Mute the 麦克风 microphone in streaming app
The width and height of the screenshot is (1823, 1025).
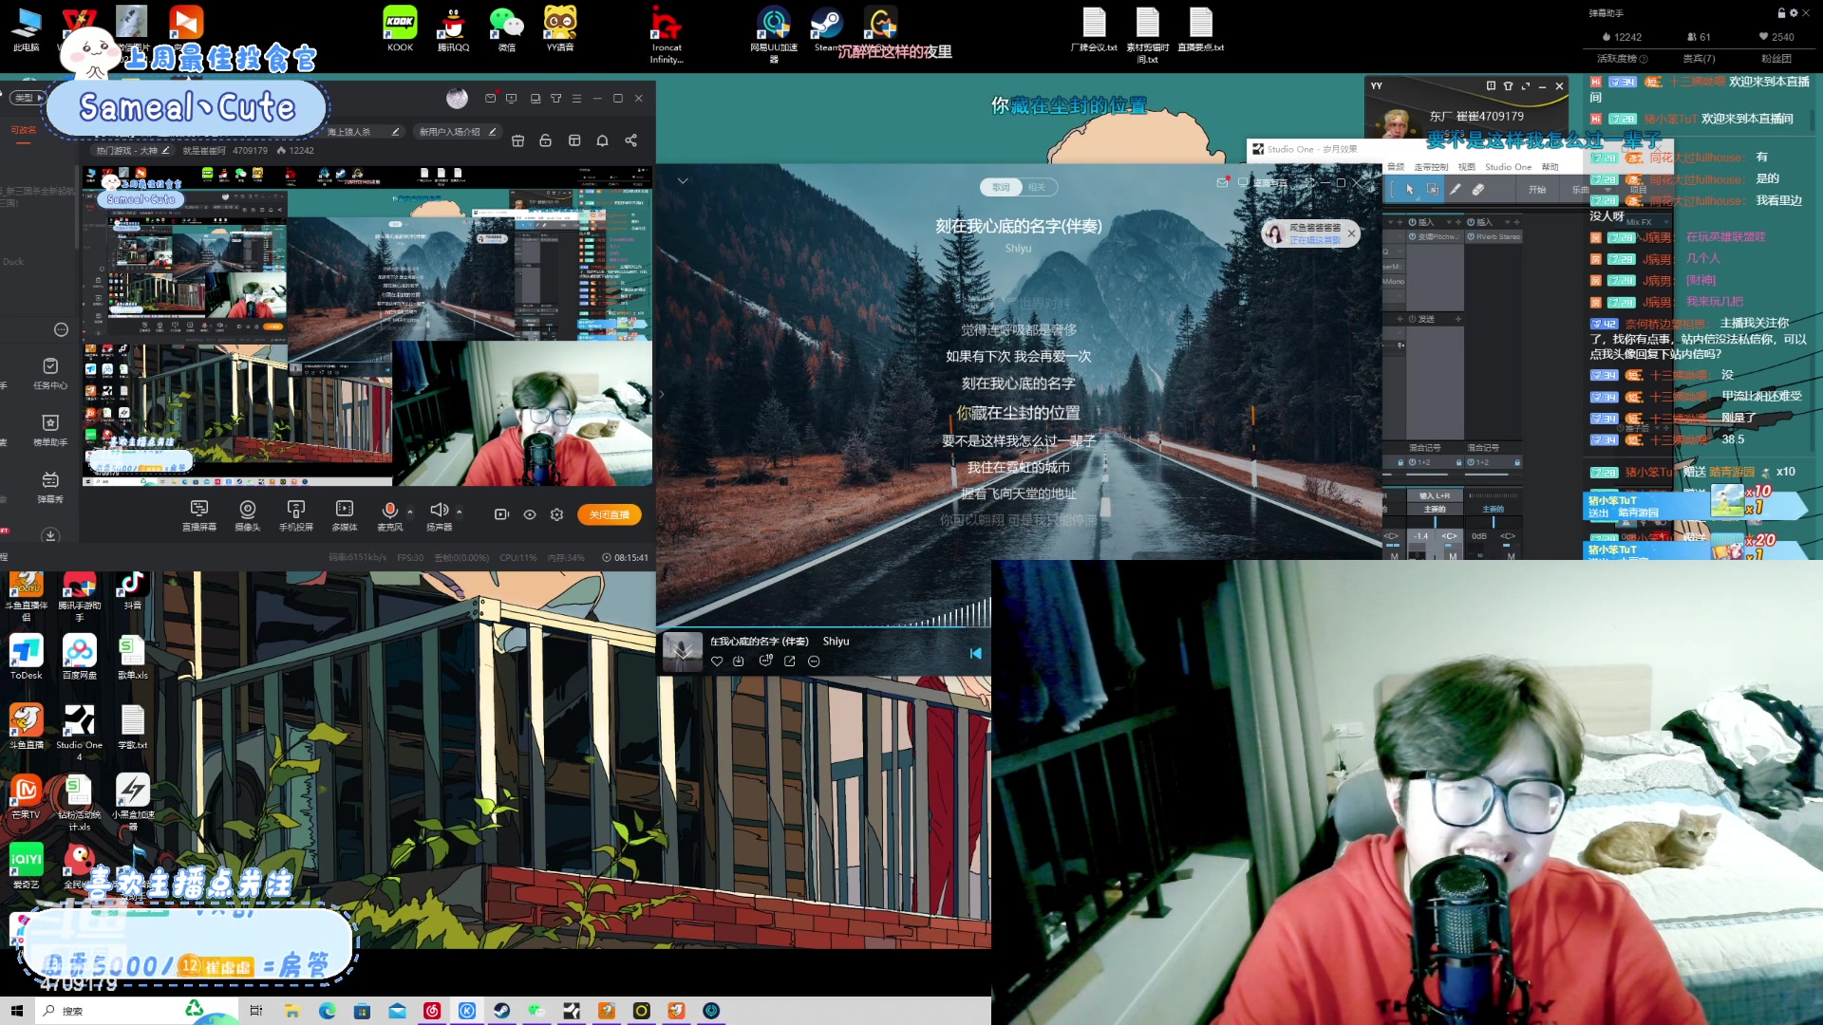[389, 510]
